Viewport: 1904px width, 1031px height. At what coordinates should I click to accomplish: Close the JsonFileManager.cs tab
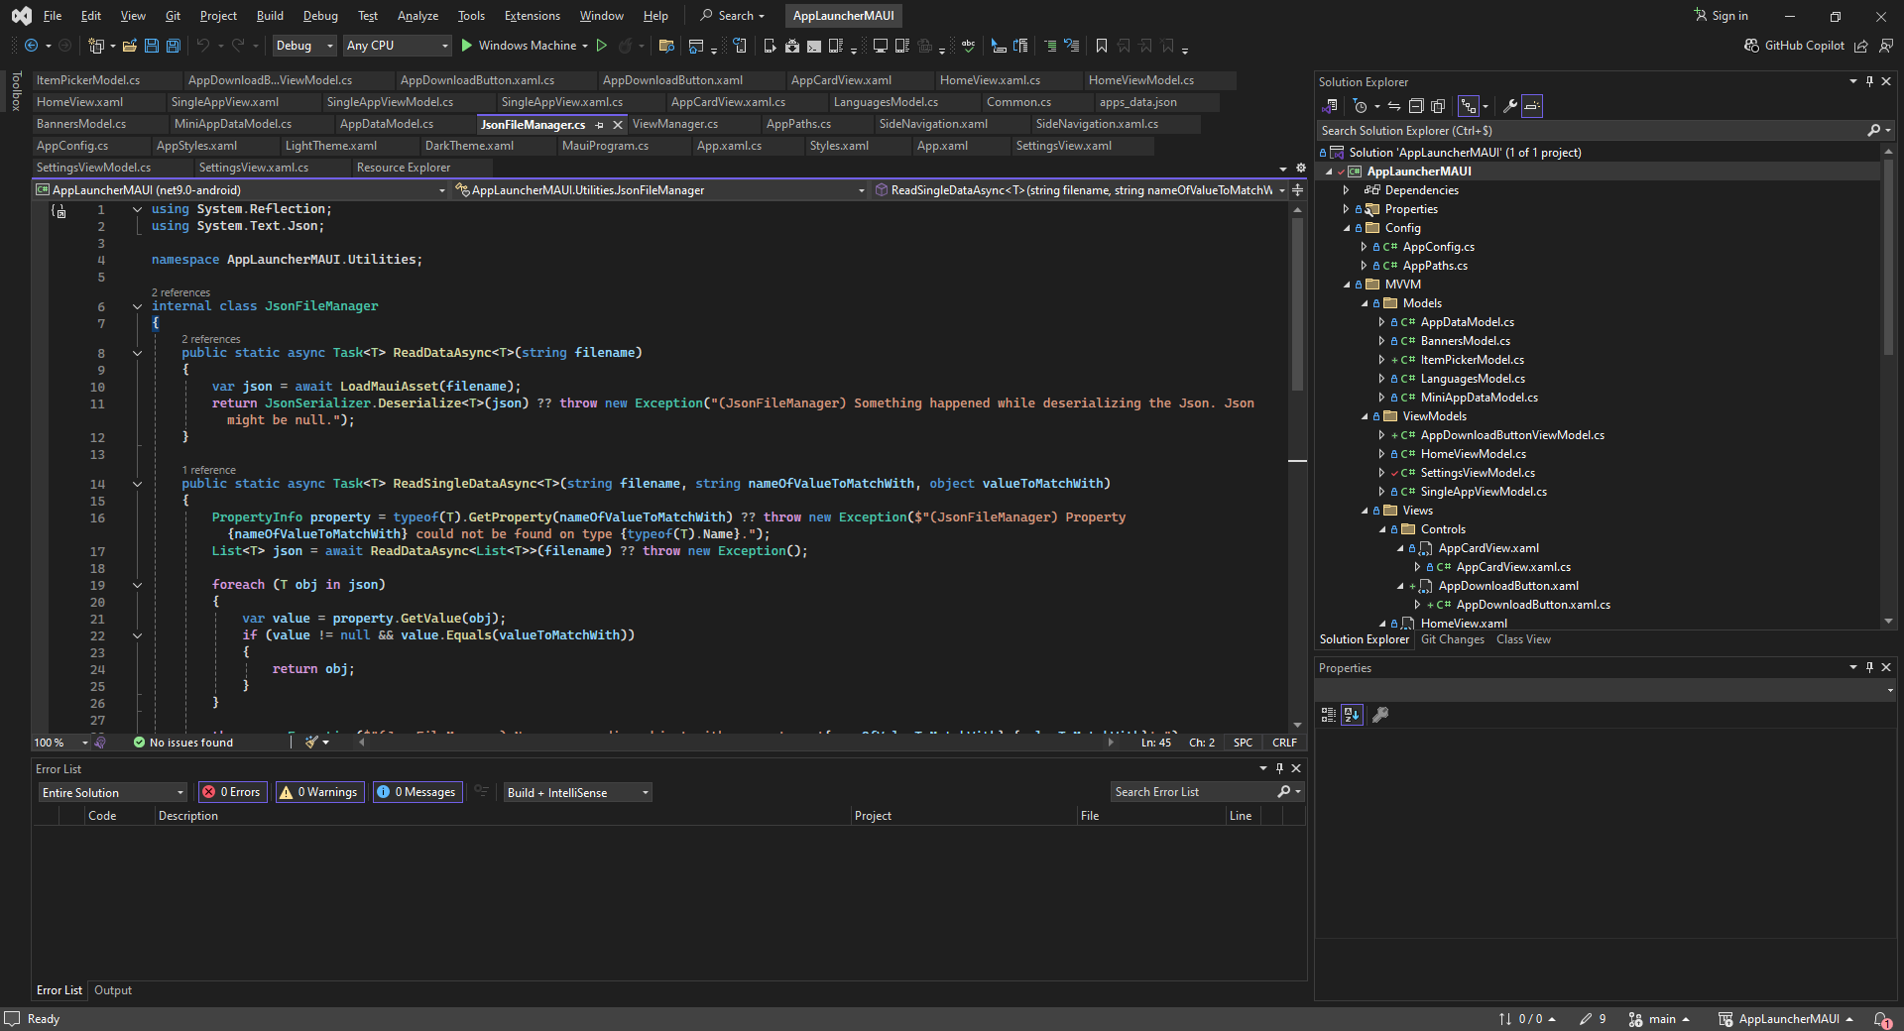coord(618,125)
